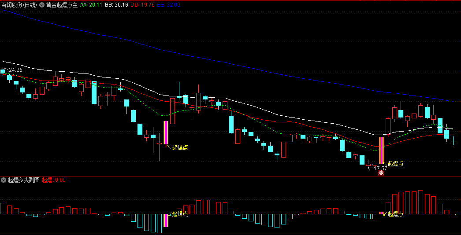The image size is (461, 235).
Task: Select the tall yellow-magenta bar in 起爆多头副图
Action: pos(166,220)
